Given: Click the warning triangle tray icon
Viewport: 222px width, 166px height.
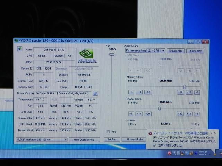Looking at the screenshot, I should 215,154.
